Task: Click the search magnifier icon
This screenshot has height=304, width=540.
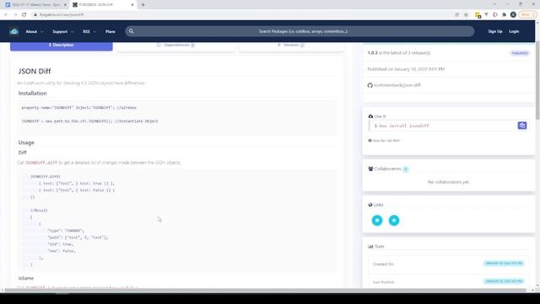Action: click(x=132, y=31)
